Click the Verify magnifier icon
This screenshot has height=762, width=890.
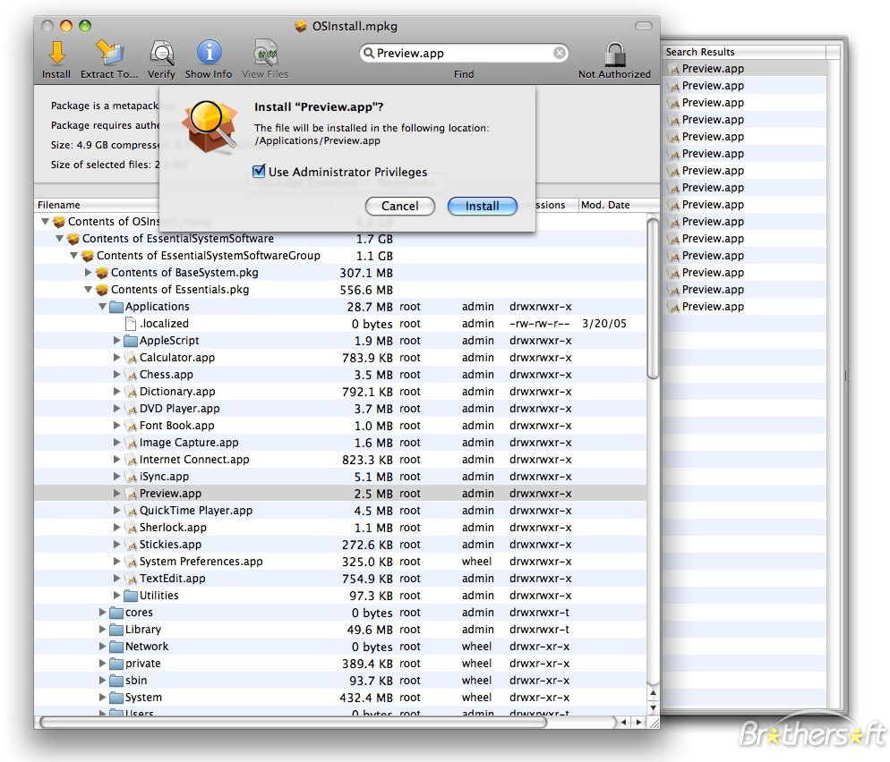[x=161, y=53]
